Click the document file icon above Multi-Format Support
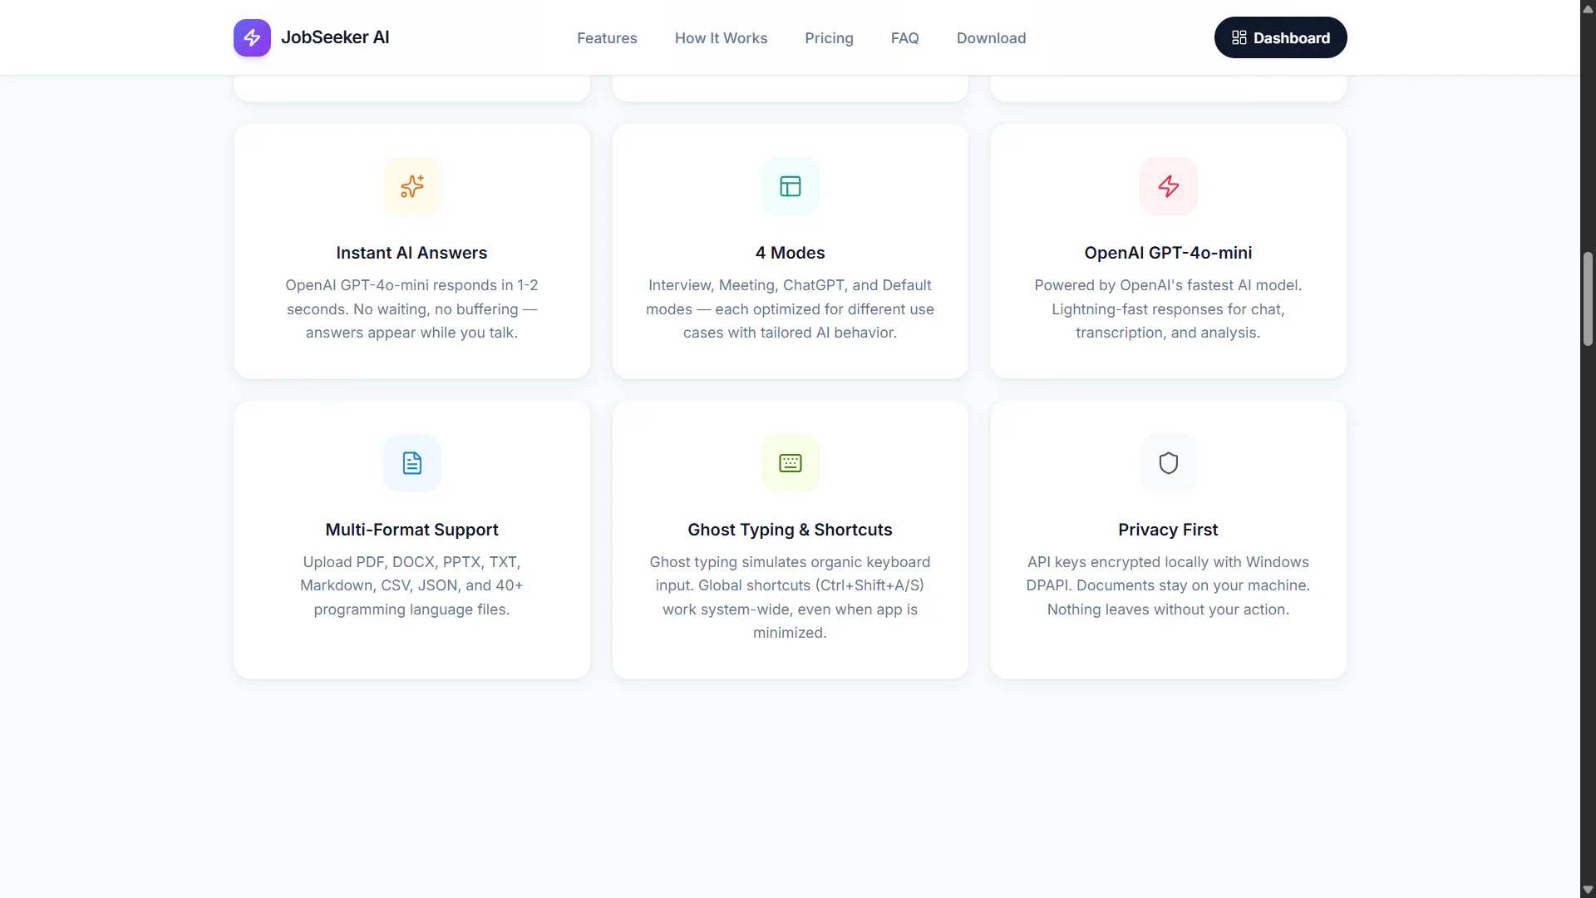 click(x=412, y=463)
